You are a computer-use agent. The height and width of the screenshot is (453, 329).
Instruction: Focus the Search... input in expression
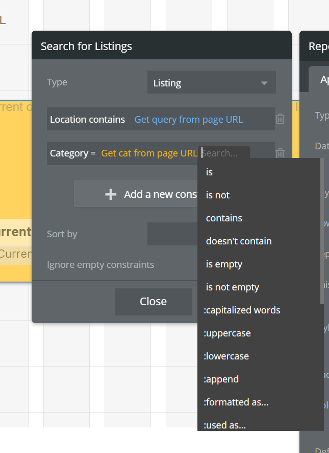[225, 153]
